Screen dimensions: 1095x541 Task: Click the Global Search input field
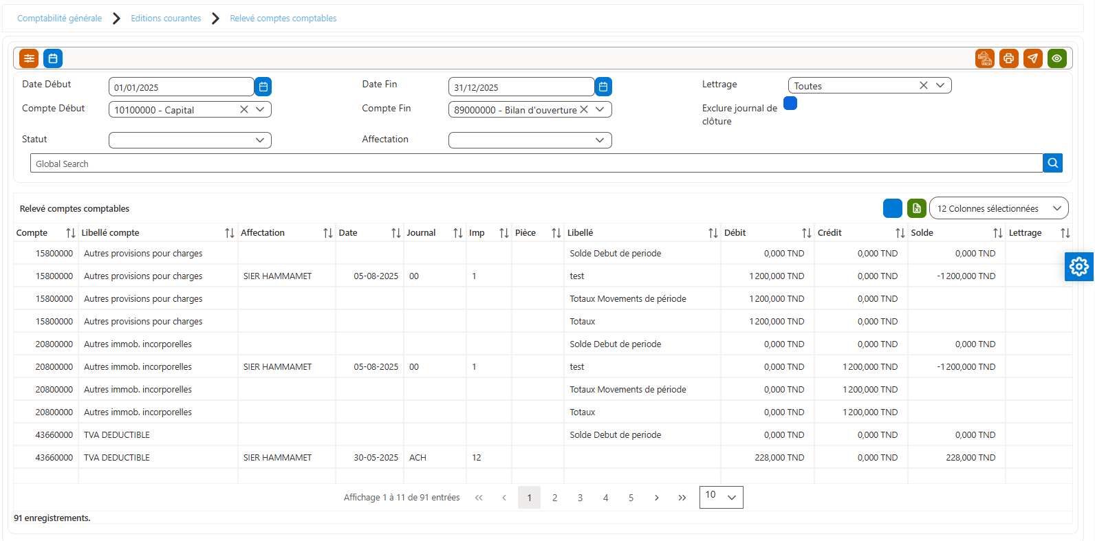(536, 164)
